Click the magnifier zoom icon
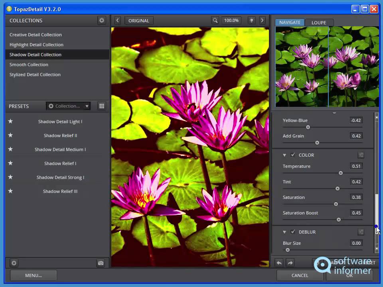The image size is (383, 287). pyautogui.click(x=215, y=20)
